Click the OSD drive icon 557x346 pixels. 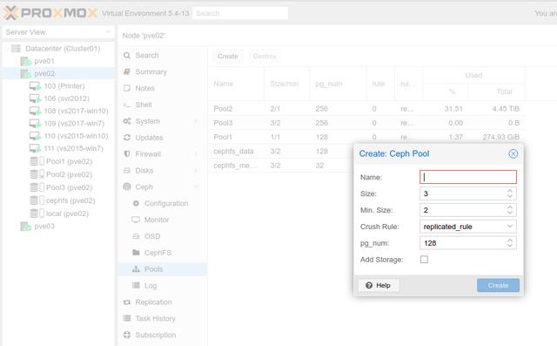(136, 236)
